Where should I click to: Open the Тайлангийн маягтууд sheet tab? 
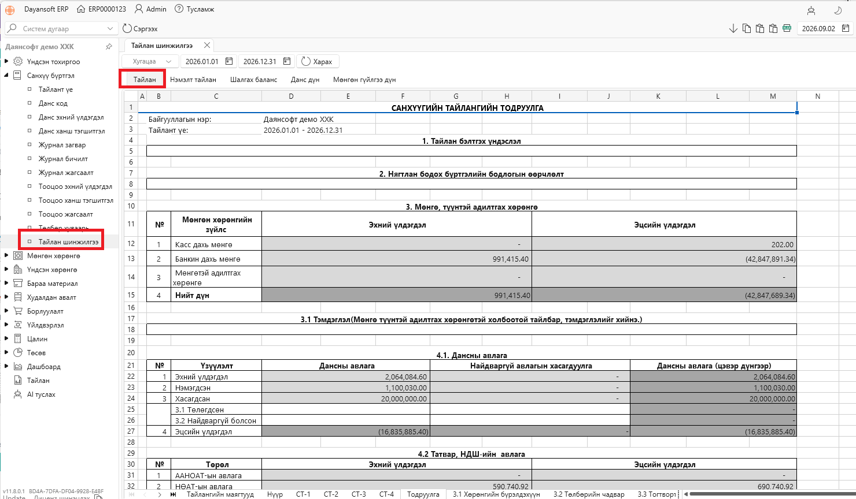[x=220, y=494]
